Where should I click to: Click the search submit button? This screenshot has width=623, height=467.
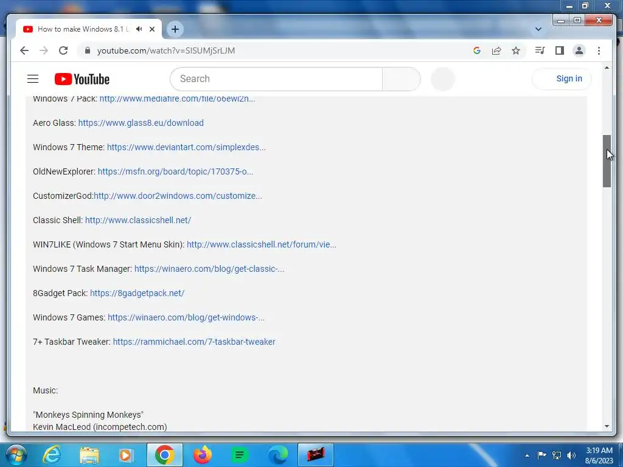402,78
